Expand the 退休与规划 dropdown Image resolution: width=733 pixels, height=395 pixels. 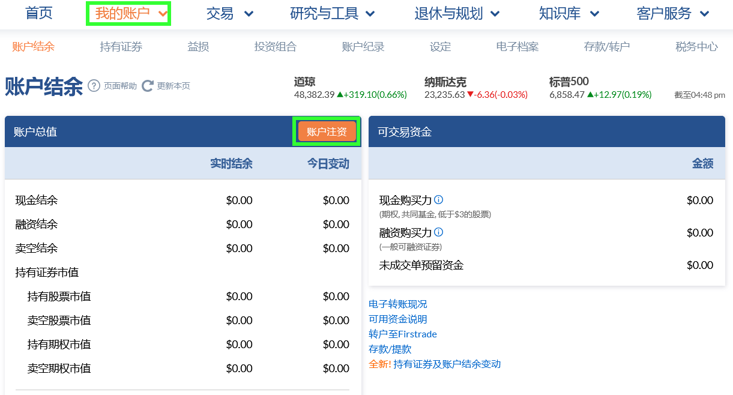(457, 13)
